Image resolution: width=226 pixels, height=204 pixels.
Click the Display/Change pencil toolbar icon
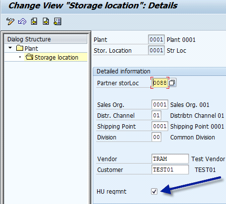[x=10, y=22]
